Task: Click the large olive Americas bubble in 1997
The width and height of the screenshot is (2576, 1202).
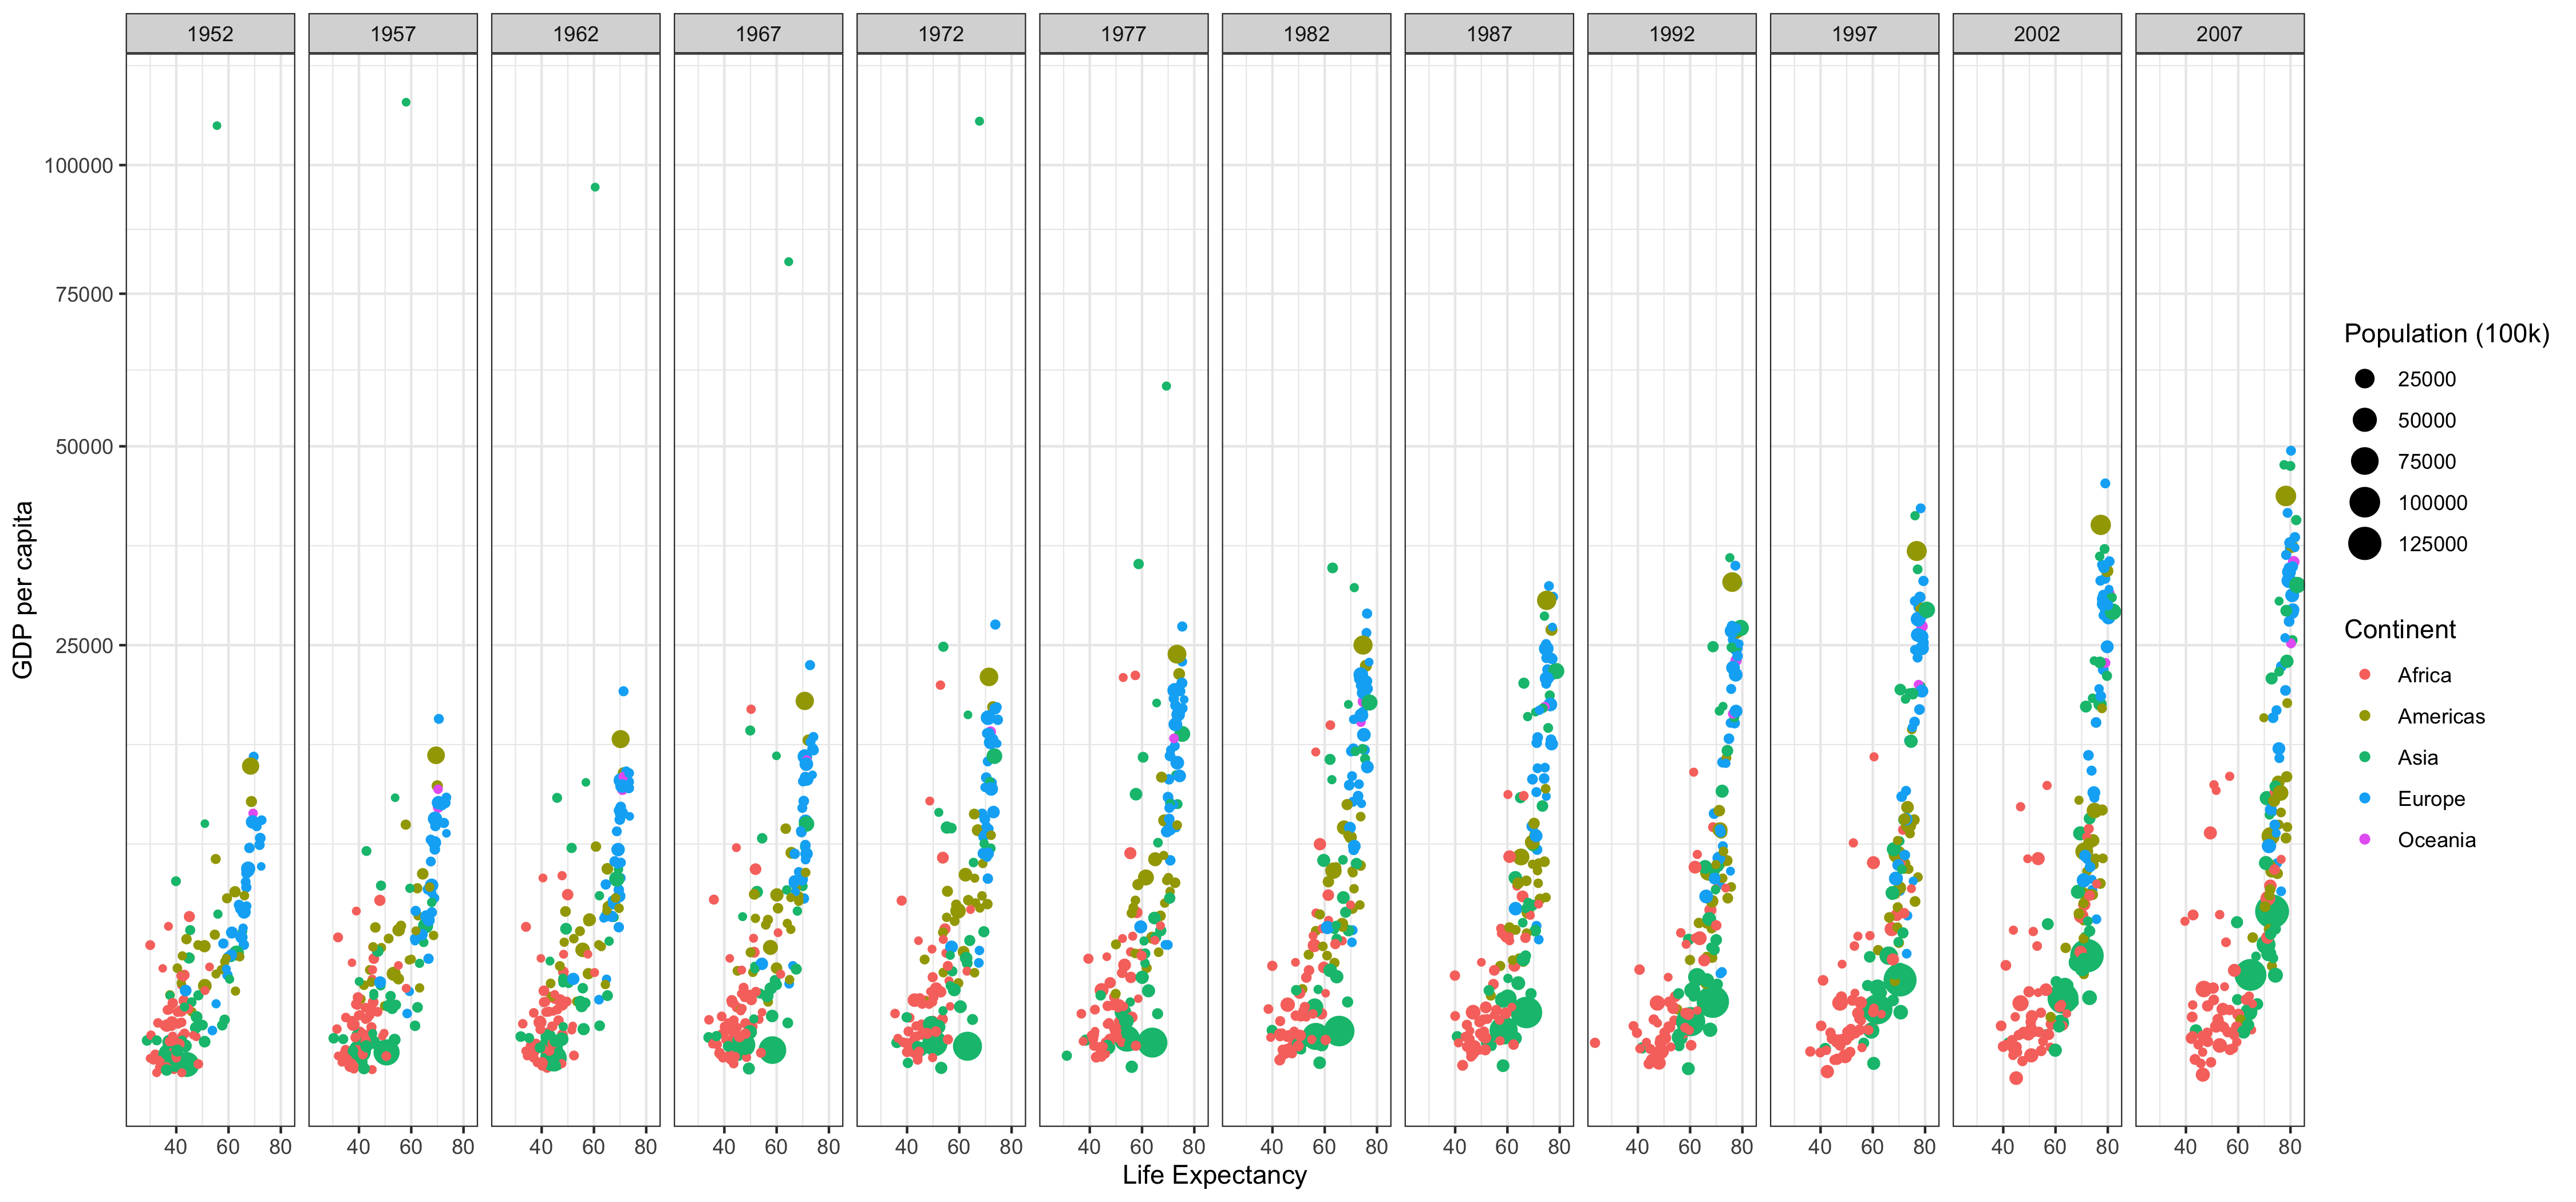Action: 1917,551
